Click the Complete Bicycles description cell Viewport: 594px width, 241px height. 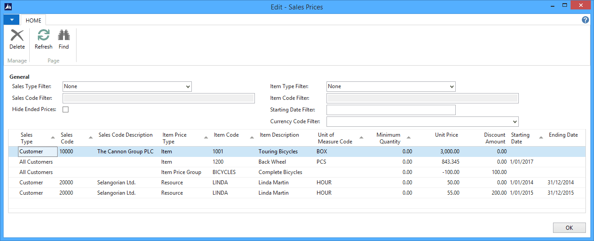coord(280,172)
